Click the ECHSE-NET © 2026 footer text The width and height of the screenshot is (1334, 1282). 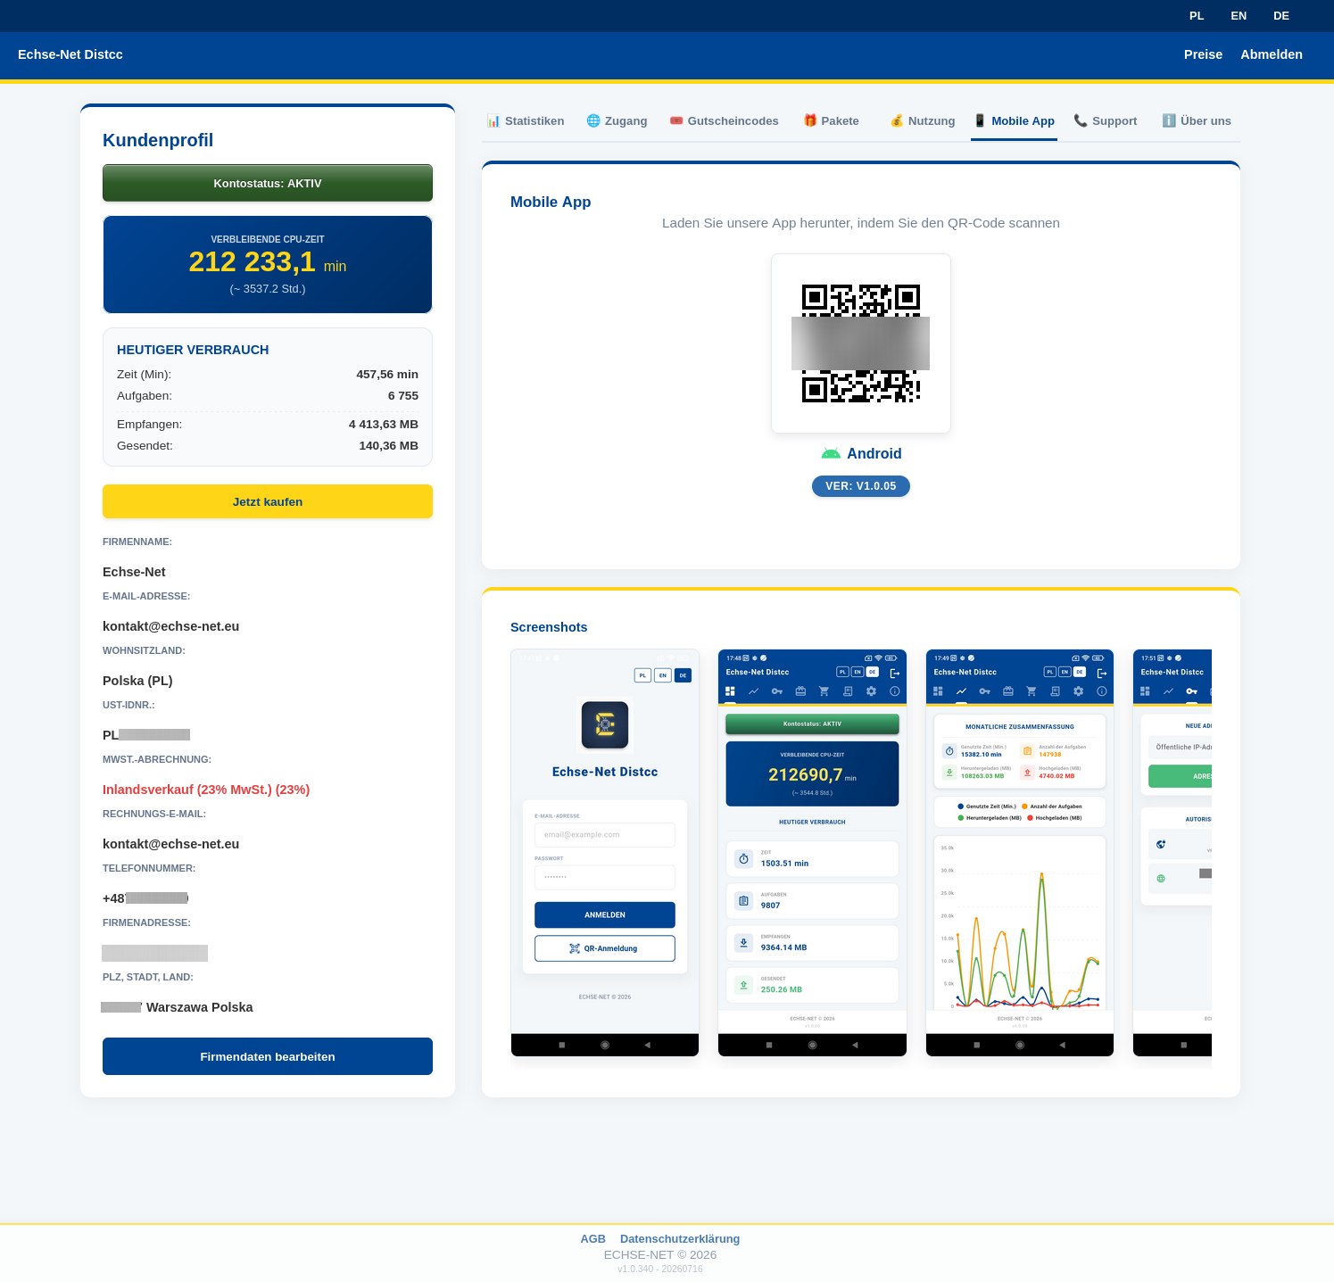pos(660,1254)
